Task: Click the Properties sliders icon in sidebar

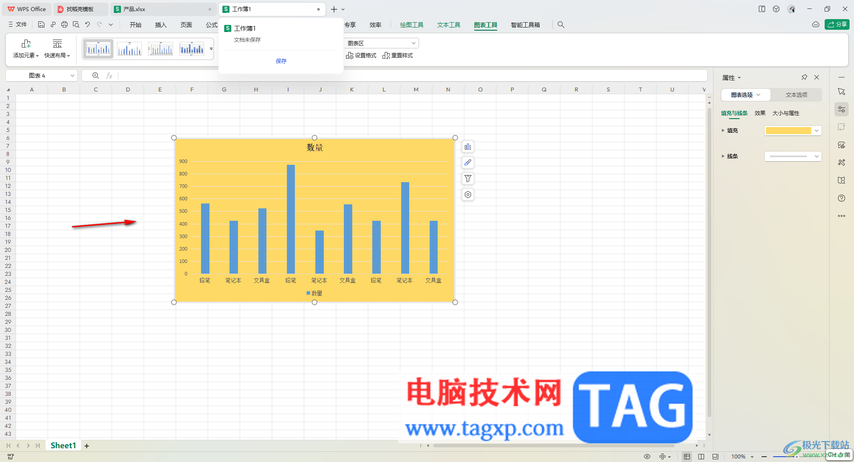Action: (x=842, y=109)
